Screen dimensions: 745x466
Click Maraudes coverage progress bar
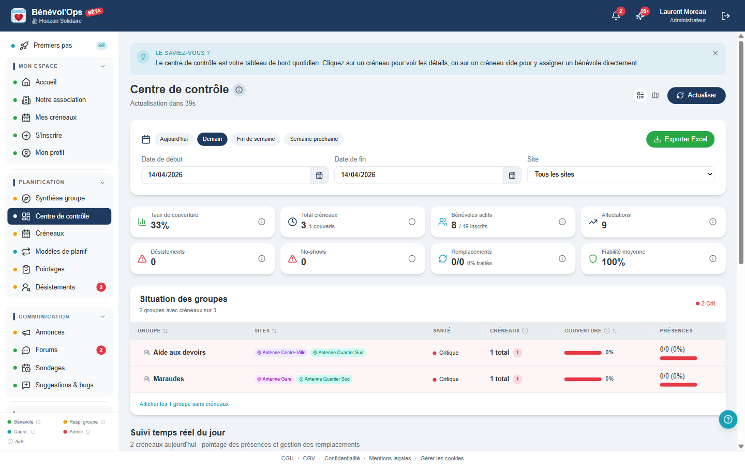click(583, 379)
